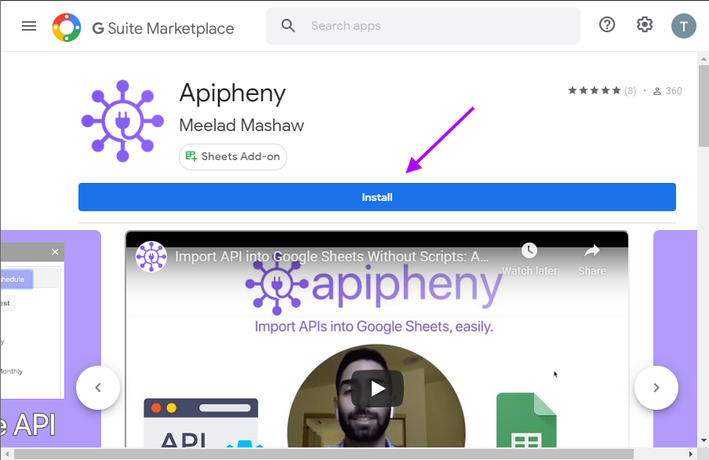Image resolution: width=709 pixels, height=460 pixels.
Task: Click the Sheets Add-on chip
Action: (x=232, y=157)
